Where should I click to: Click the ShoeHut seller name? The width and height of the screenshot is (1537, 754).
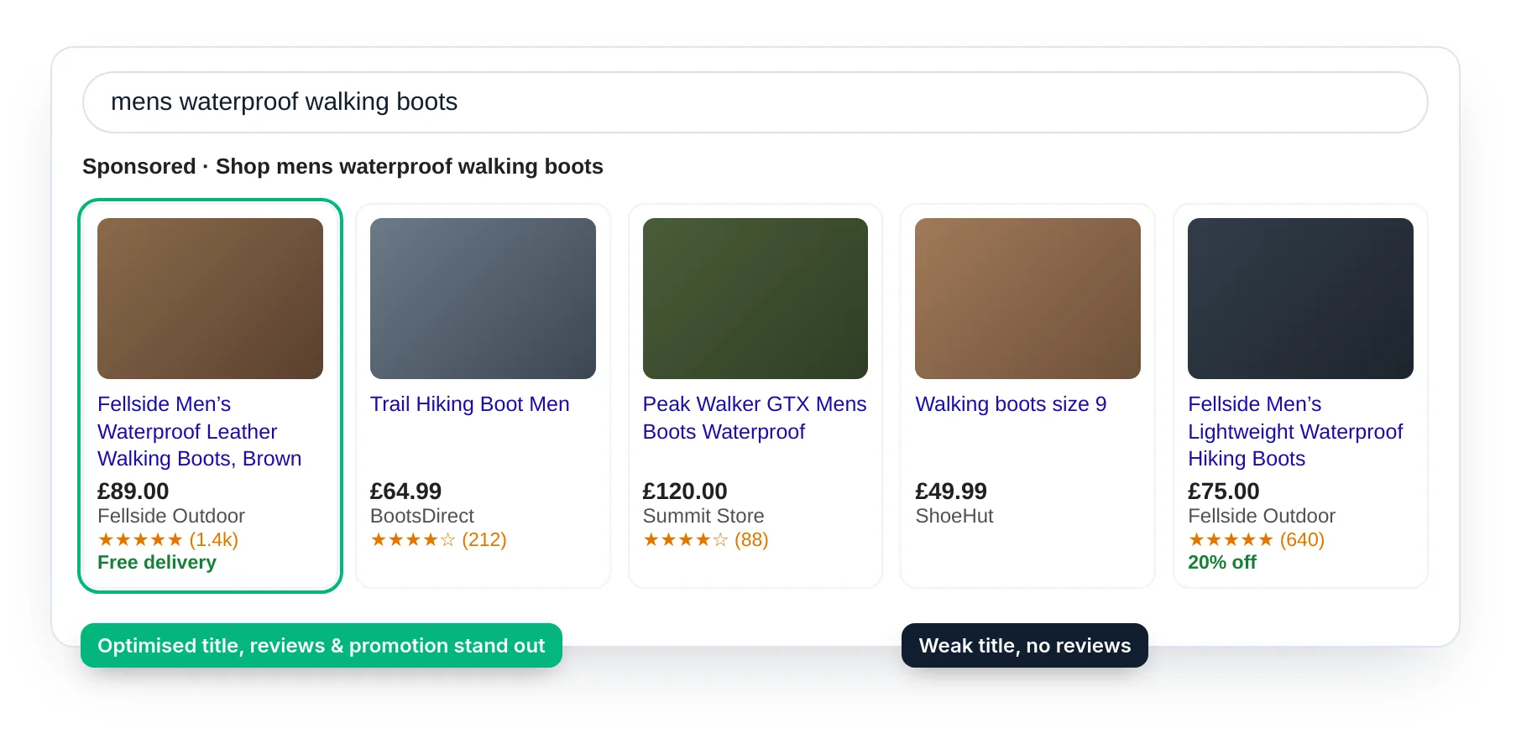[x=954, y=516]
